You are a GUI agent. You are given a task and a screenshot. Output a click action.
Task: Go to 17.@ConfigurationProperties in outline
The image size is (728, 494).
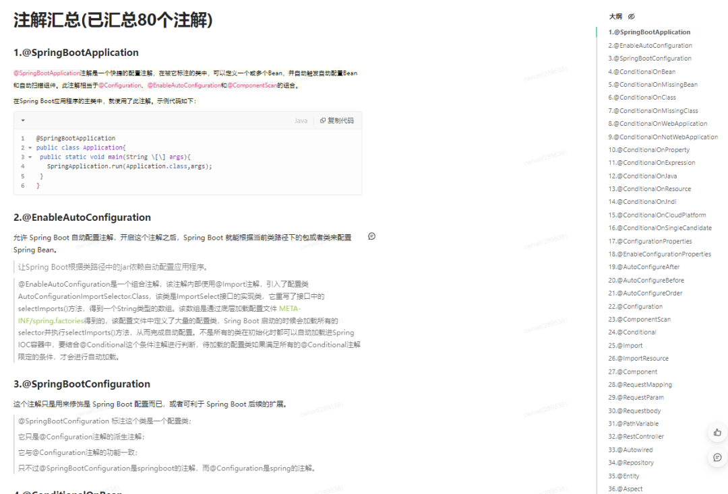650,242
